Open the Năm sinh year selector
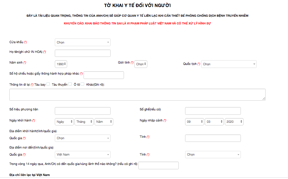The width and height of the screenshot is (288, 179). (61, 64)
